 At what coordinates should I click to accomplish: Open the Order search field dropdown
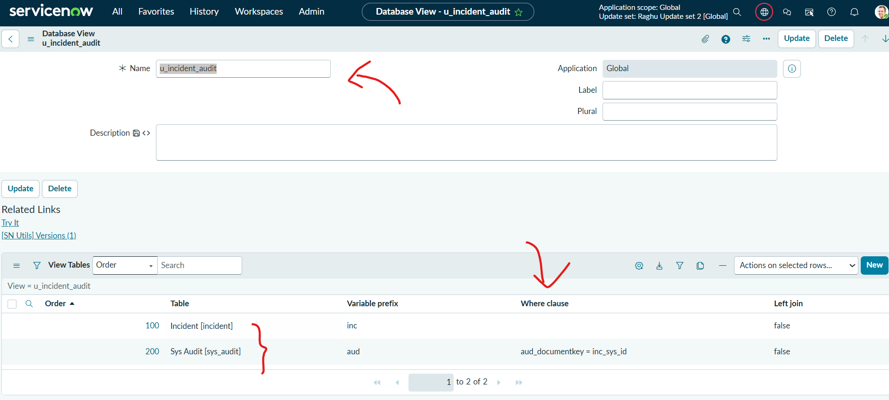(125, 265)
